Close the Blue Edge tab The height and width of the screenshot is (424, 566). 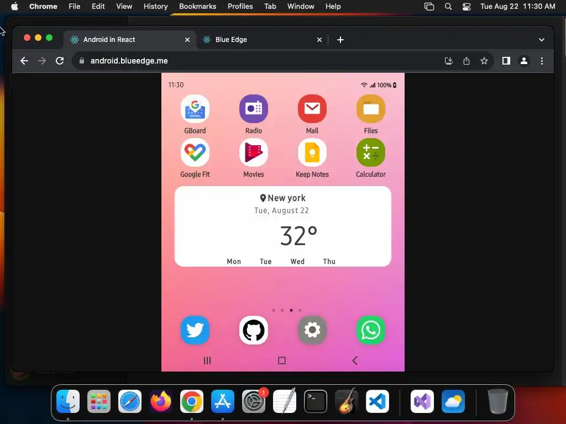(319, 40)
